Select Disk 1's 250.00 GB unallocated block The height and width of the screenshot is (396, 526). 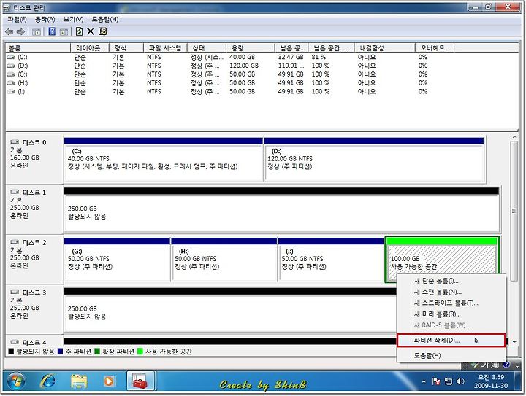point(281,209)
